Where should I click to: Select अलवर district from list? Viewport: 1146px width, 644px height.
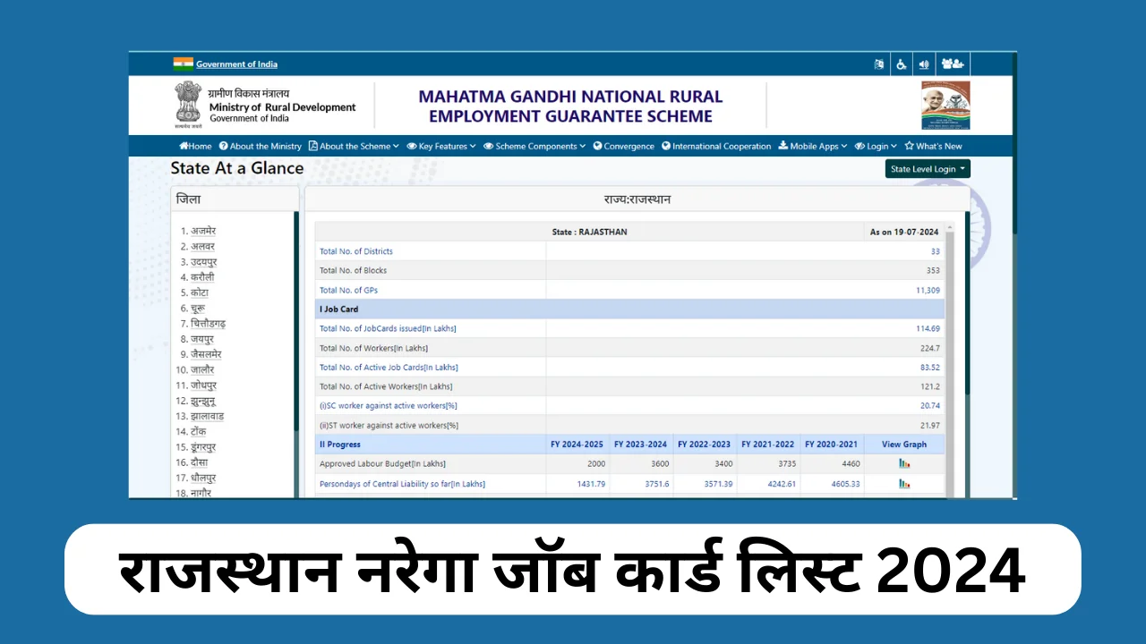(202, 246)
